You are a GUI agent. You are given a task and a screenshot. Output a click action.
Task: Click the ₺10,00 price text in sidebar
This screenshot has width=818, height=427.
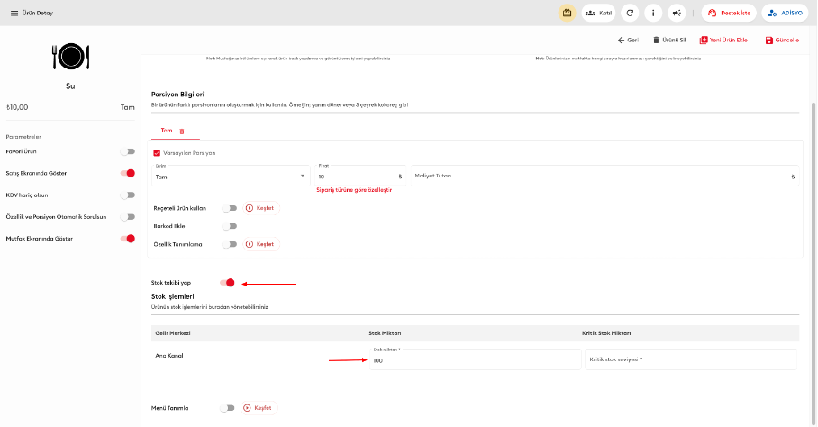[x=17, y=107]
